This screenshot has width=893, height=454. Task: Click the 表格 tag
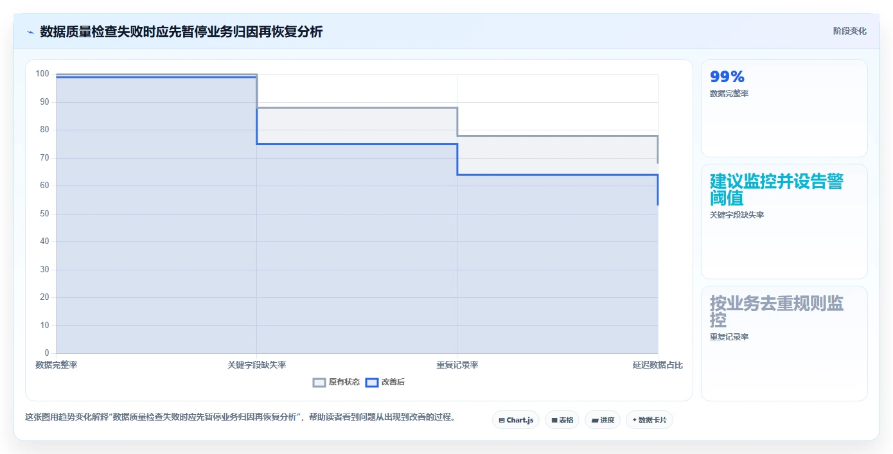click(x=562, y=420)
